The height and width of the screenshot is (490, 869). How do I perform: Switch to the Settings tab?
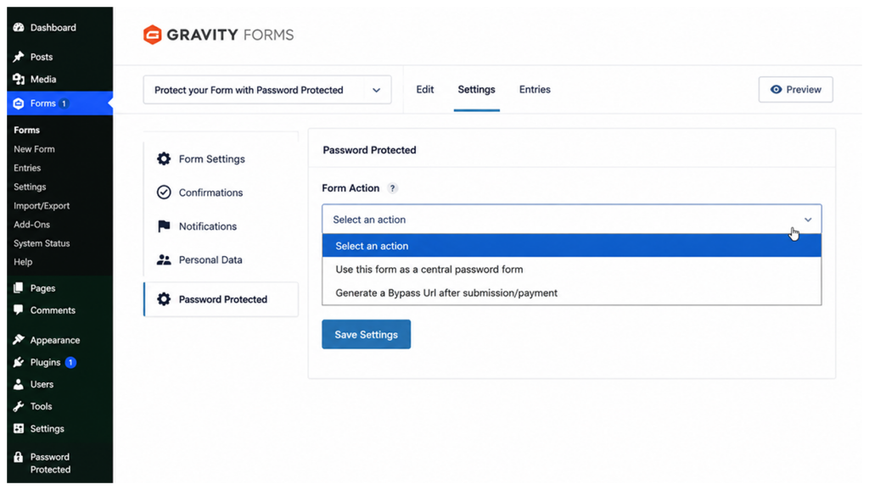click(x=476, y=90)
